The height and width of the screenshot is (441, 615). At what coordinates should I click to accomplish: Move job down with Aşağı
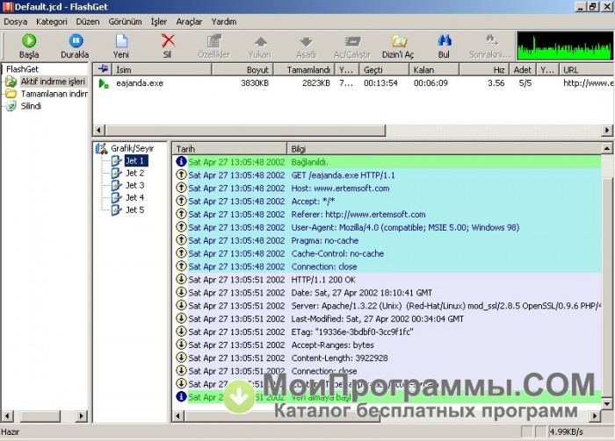(x=306, y=46)
